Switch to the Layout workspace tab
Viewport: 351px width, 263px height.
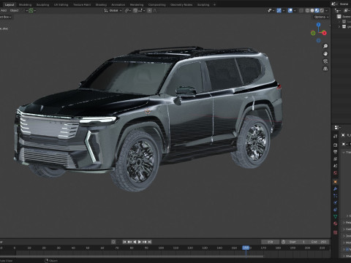[x=10, y=4]
